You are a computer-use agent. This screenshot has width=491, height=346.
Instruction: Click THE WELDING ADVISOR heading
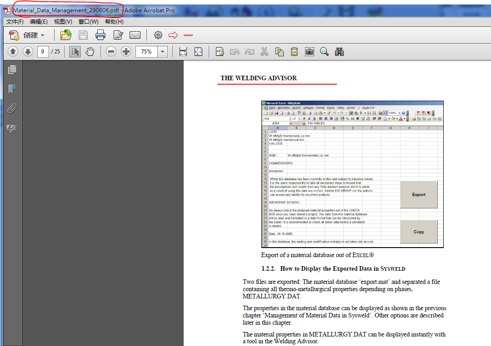(x=259, y=78)
